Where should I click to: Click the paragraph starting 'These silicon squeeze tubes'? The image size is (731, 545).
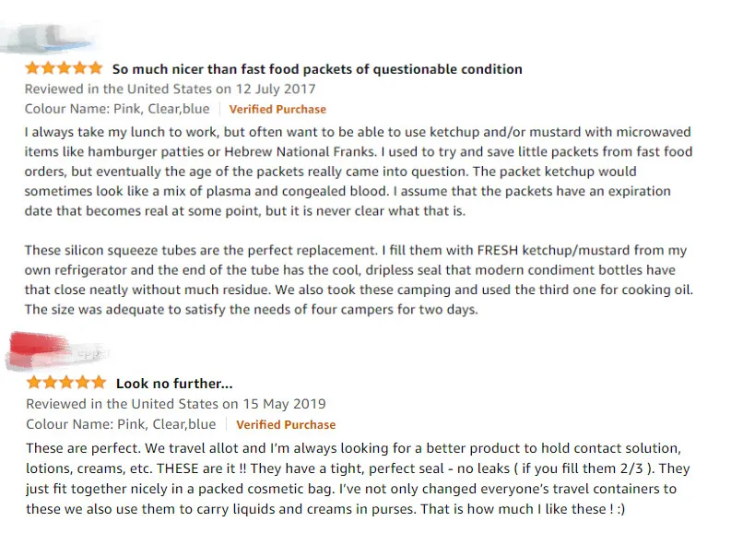pos(356,279)
